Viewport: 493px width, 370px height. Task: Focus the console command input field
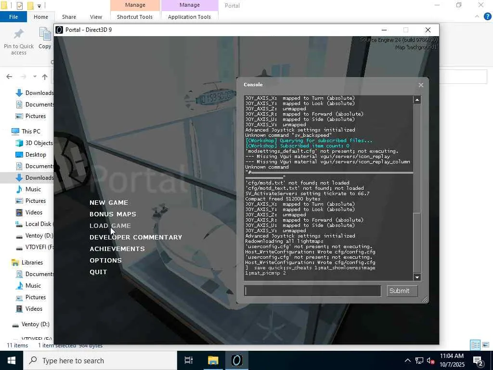(x=312, y=291)
